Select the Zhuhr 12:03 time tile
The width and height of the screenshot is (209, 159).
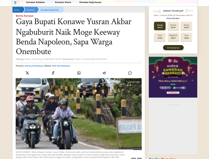pos(186,26)
